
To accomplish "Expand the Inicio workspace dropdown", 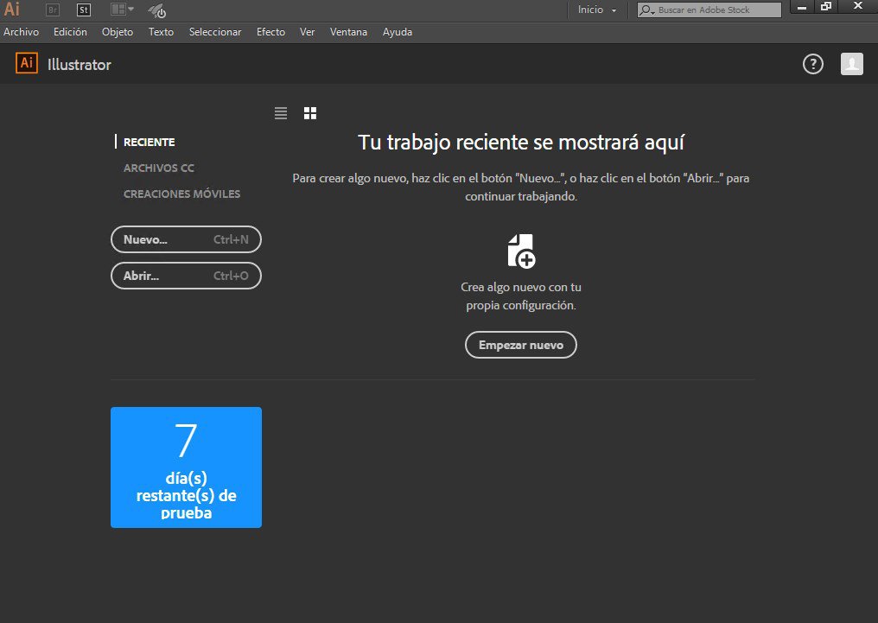I will click(597, 10).
